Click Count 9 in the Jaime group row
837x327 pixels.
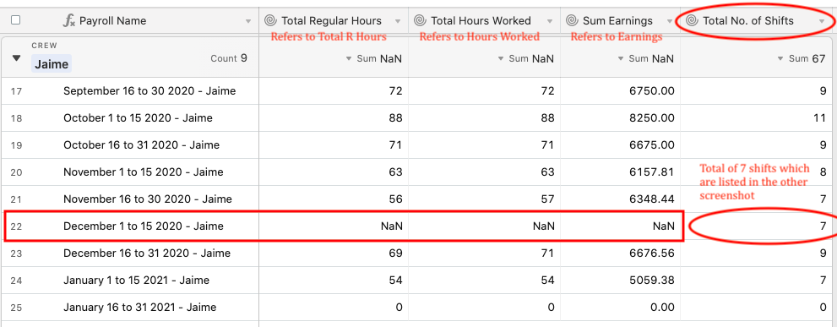coord(229,58)
